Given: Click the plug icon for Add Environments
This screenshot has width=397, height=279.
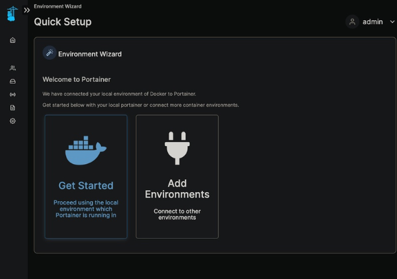Looking at the screenshot, I should pos(176,147).
